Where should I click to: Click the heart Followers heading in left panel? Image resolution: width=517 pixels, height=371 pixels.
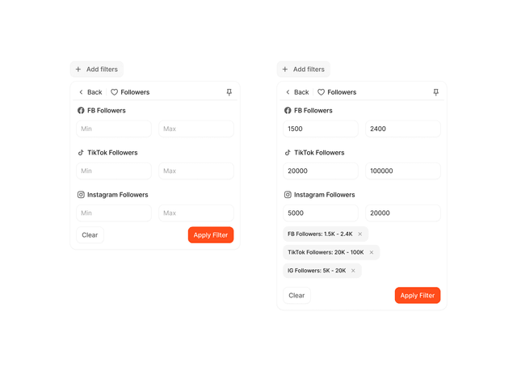tap(130, 92)
